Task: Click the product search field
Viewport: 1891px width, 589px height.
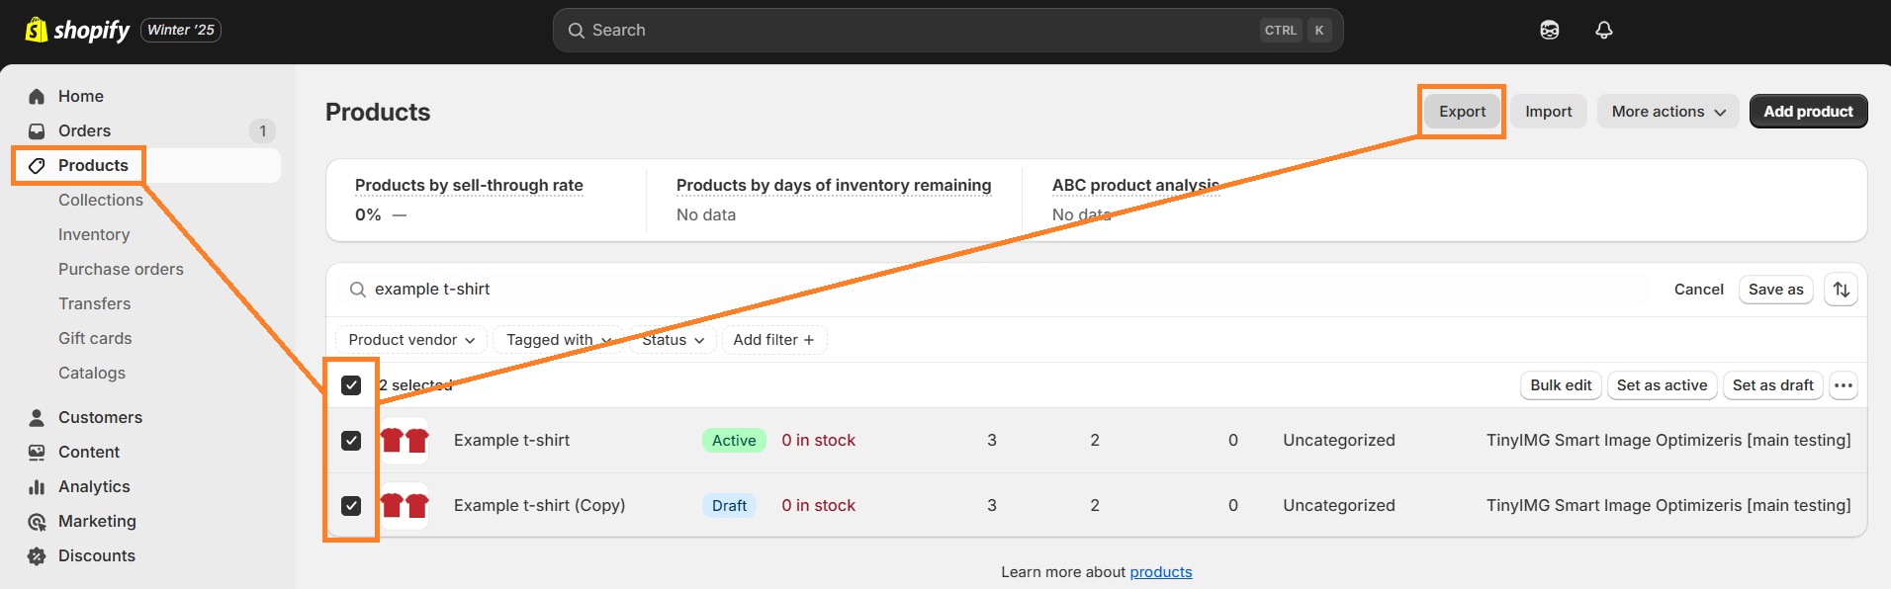Action: click(x=692, y=289)
